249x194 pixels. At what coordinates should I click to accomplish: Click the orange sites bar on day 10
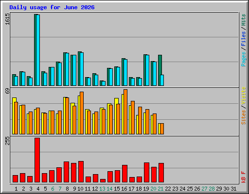coord(82,113)
